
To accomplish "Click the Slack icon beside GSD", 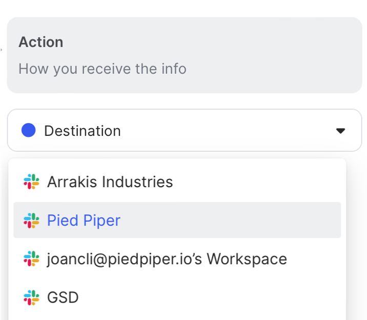I will 31,297.
